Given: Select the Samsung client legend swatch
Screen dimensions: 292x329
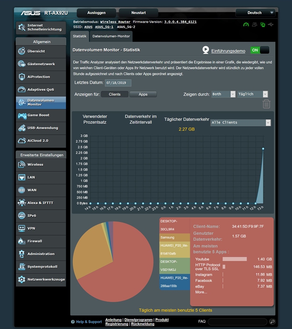Looking at the screenshot, I should pyautogui.click(x=175, y=237).
